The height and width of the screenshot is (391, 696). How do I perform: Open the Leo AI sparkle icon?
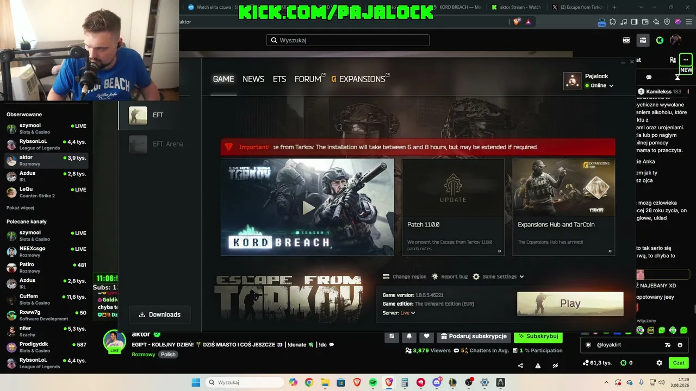[x=656, y=22]
